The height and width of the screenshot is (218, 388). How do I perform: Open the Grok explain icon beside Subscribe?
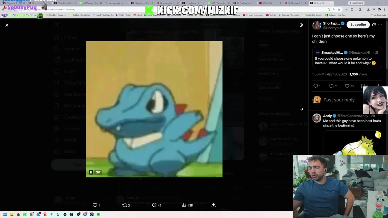click(x=374, y=25)
